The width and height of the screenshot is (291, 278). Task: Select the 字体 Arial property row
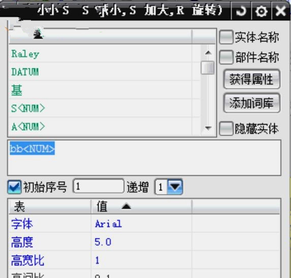pos(144,224)
